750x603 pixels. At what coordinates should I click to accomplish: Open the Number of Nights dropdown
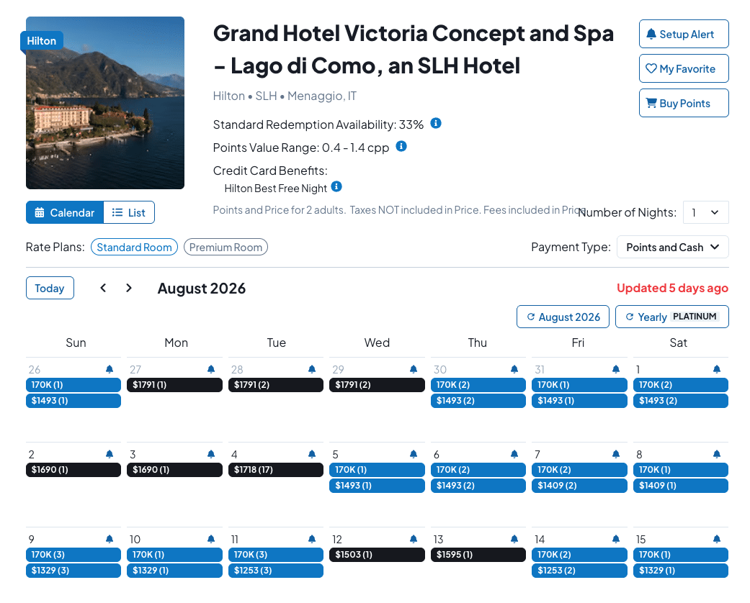pyautogui.click(x=705, y=212)
